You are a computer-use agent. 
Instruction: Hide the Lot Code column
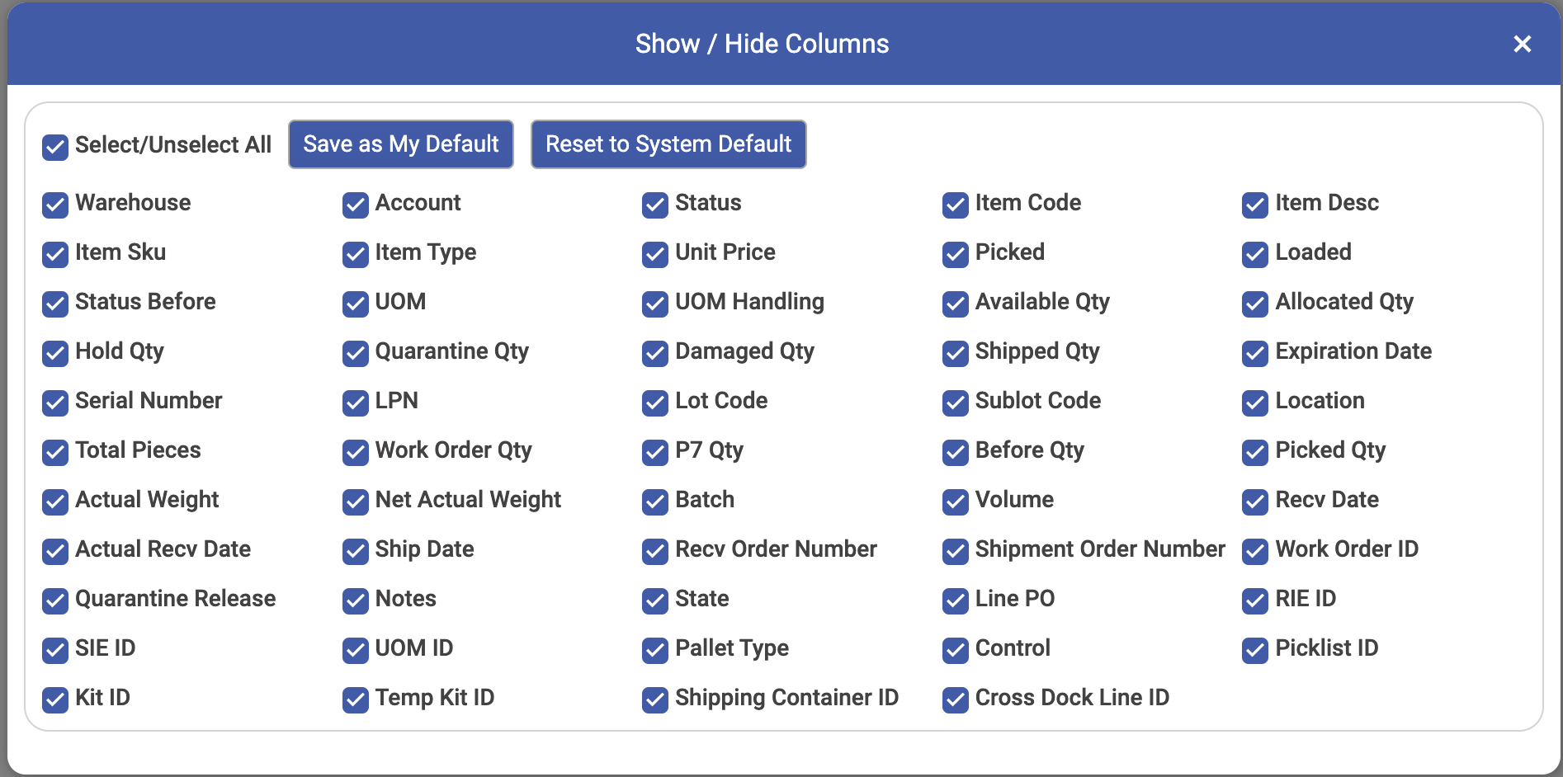point(655,403)
